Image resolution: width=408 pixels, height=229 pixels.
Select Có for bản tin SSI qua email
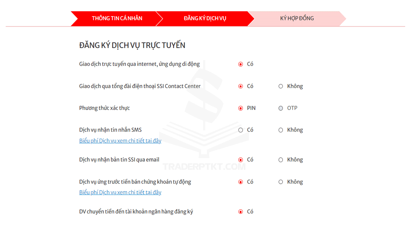[241, 160]
